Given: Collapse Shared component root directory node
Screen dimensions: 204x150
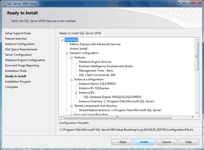Looking at the screenshot, I should [71, 106].
